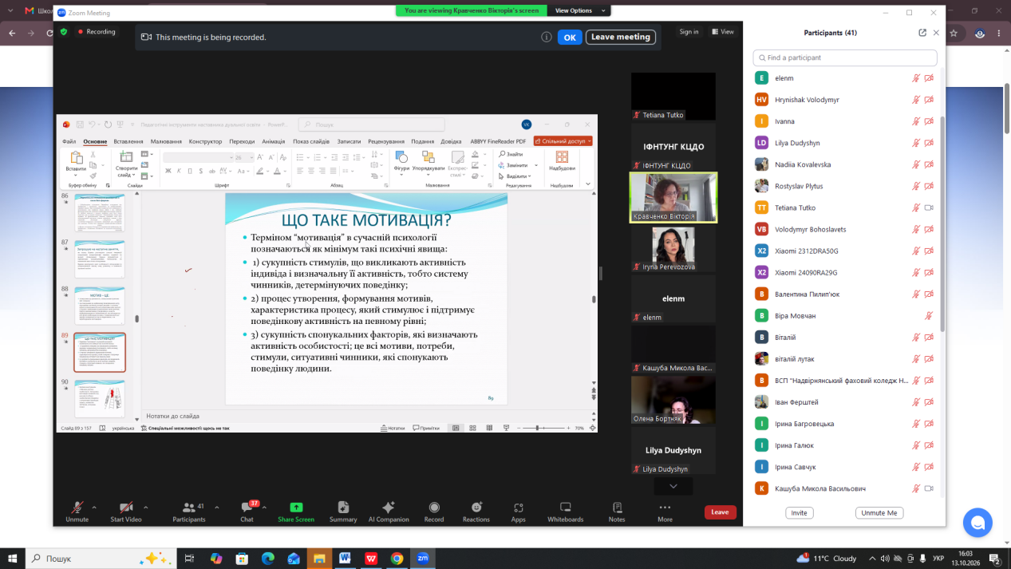Click the Share Screen icon

pos(296,508)
